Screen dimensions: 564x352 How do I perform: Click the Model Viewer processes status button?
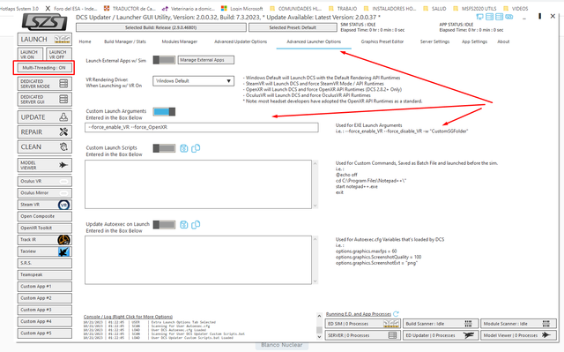518,335
